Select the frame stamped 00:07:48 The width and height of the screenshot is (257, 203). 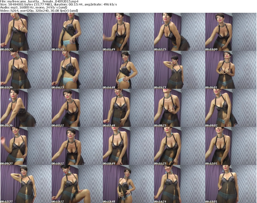[128, 108]
